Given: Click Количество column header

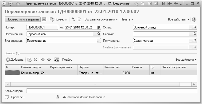Looking at the screenshot, I should coord(117,67).
